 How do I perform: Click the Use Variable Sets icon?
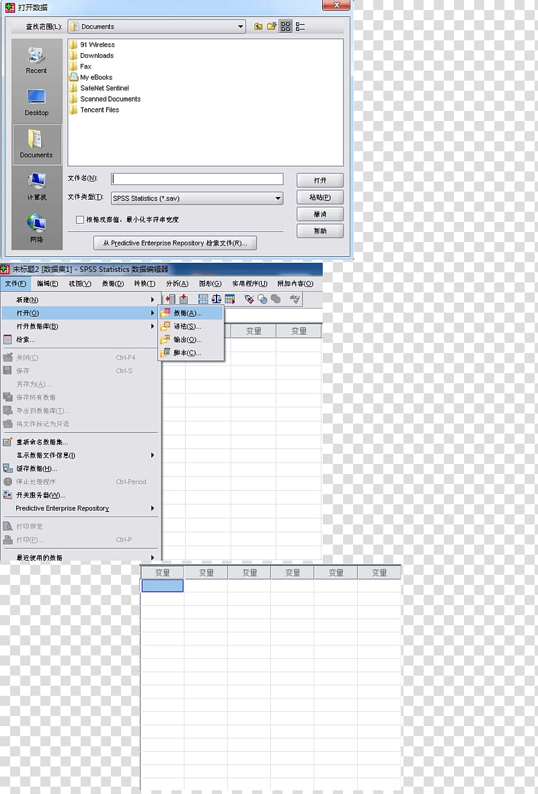(x=262, y=299)
